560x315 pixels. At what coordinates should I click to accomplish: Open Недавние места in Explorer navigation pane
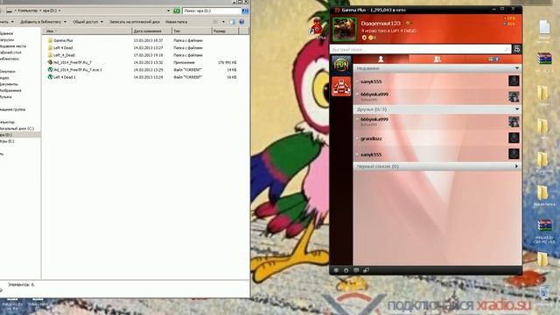click(x=13, y=45)
